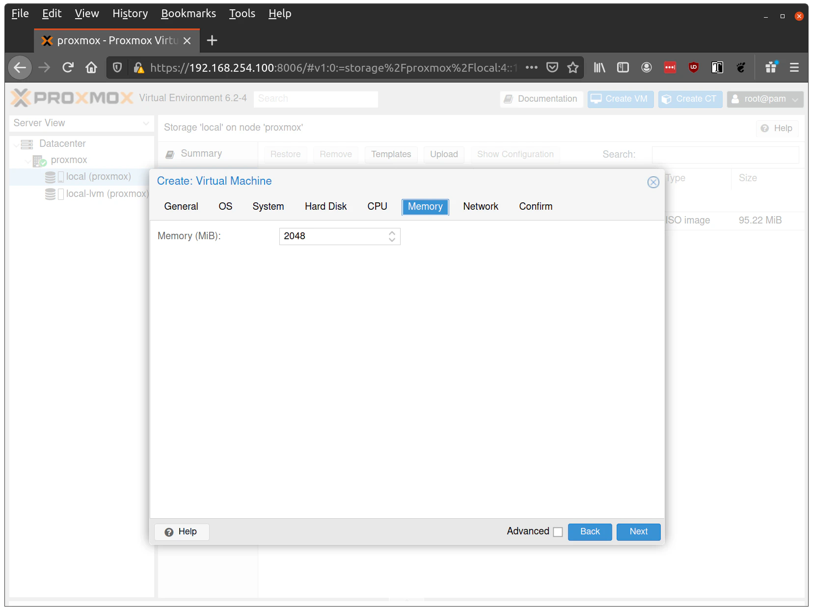Image resolution: width=813 pixels, height=611 pixels.
Task: Decrease Memory value with down spinner
Action: 392,240
